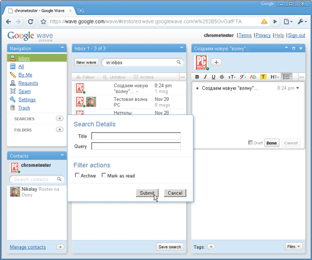
Task: Click the Sign out link
Action: click(296, 35)
